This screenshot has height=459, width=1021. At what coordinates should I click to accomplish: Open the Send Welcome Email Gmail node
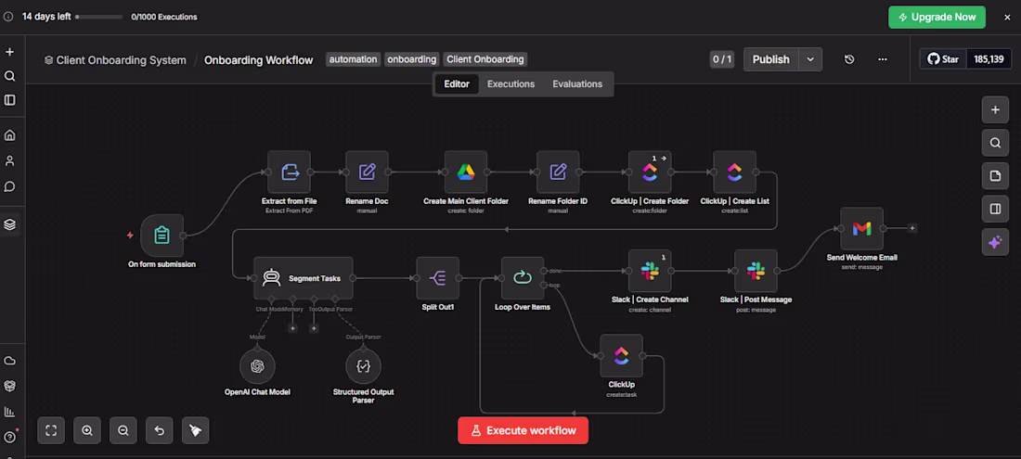coord(861,229)
